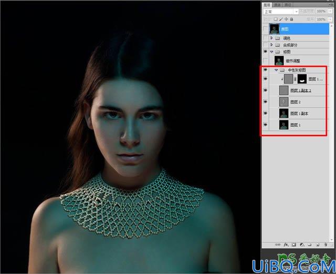Click the link layers icon
Image resolution: width=336 pixels, height=274 pixels.
pos(278,245)
